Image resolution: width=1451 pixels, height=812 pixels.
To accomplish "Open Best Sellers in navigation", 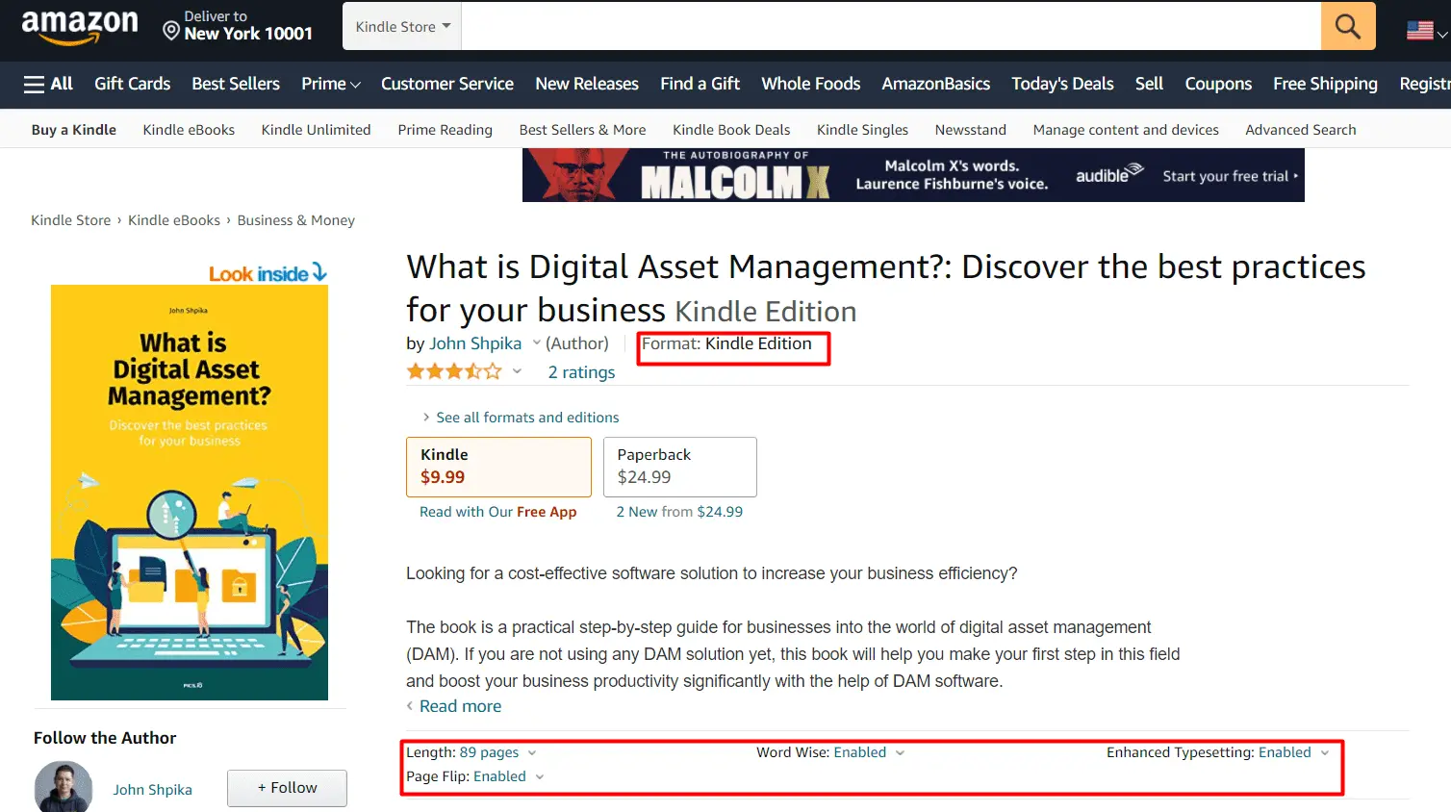I will (x=236, y=84).
